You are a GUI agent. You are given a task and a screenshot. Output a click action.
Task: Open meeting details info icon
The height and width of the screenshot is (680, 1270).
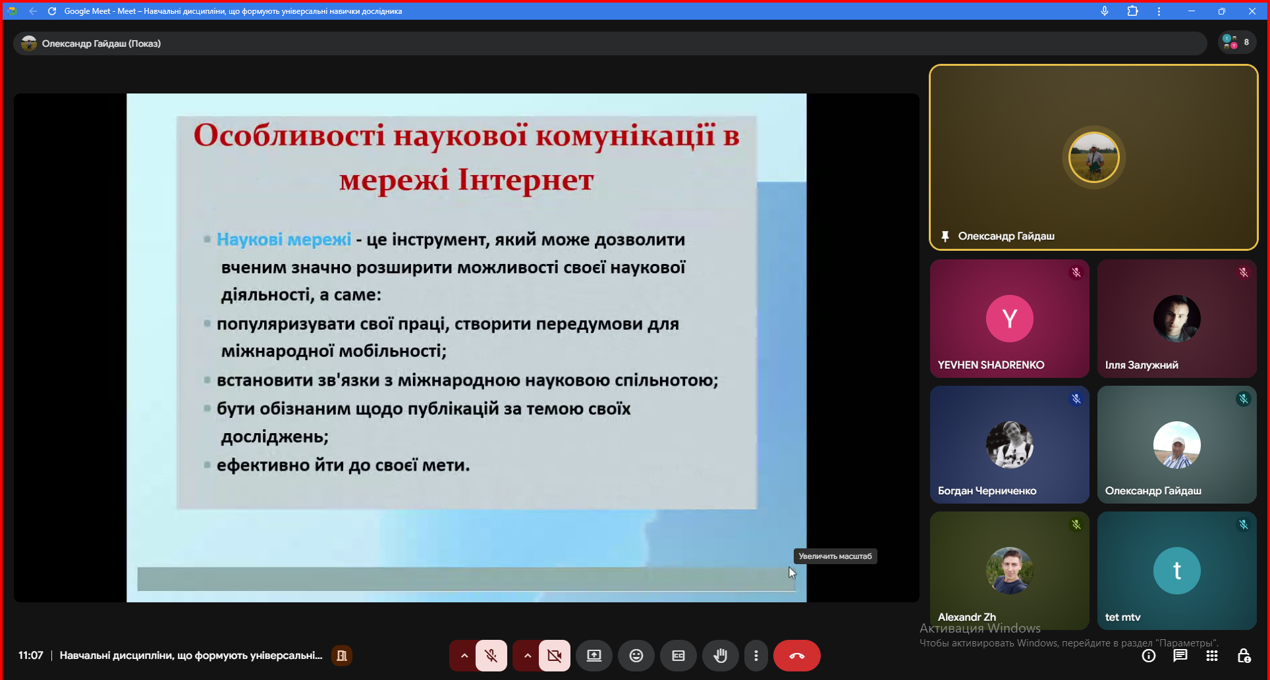[1149, 656]
